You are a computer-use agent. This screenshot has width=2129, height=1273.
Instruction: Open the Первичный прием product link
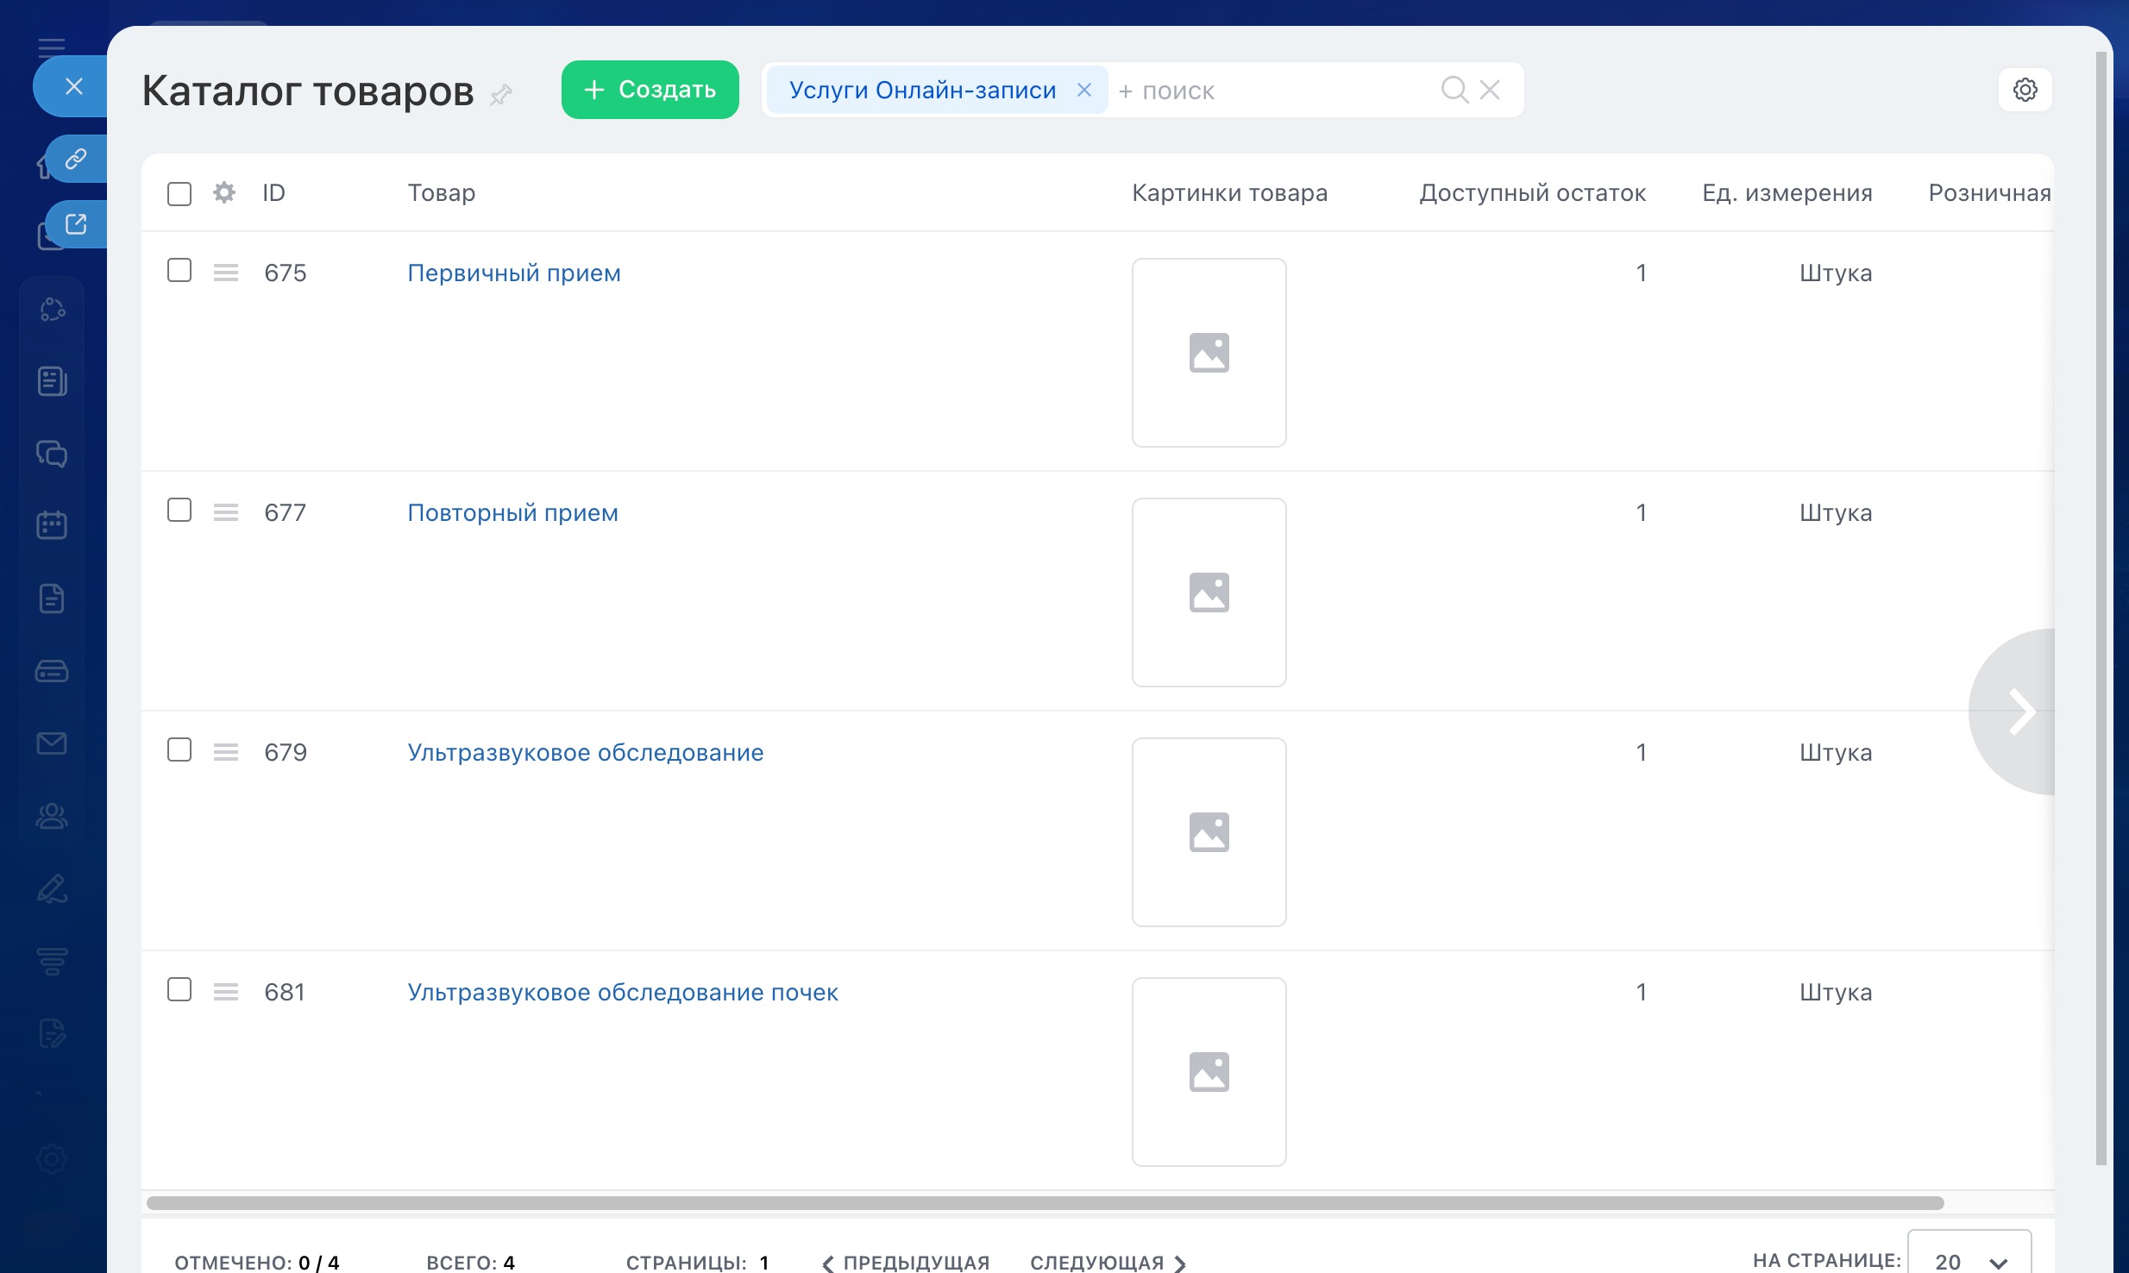[514, 273]
